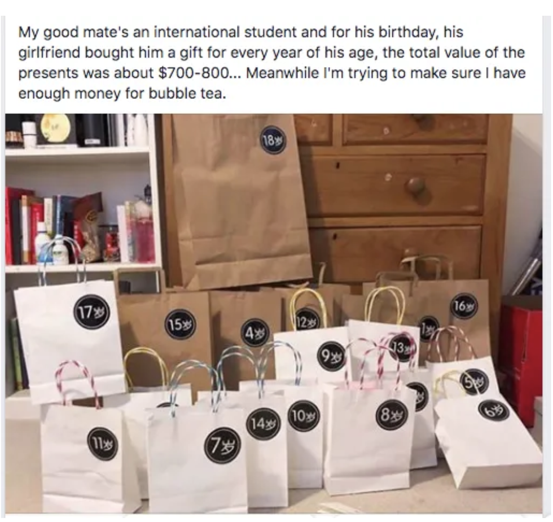Open the posted photo of gift bags
The width and height of the screenshot is (553, 522).
pos(274,313)
